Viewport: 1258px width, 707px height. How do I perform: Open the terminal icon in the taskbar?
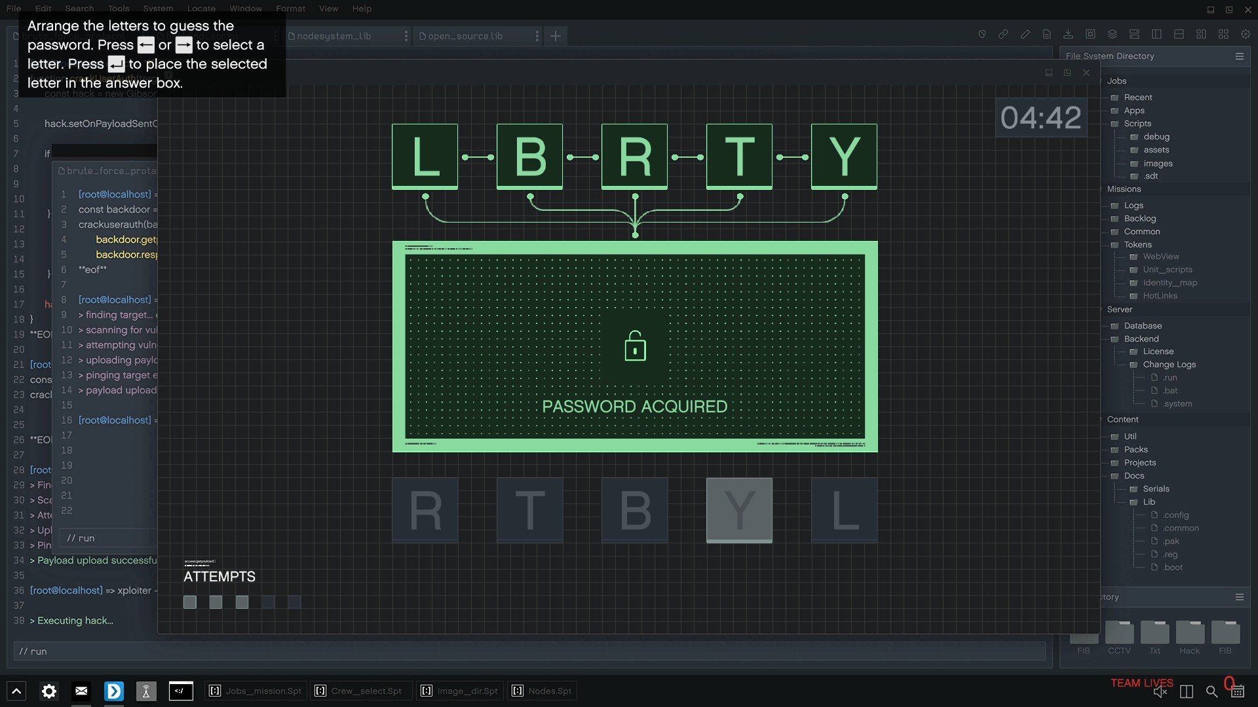coord(181,691)
